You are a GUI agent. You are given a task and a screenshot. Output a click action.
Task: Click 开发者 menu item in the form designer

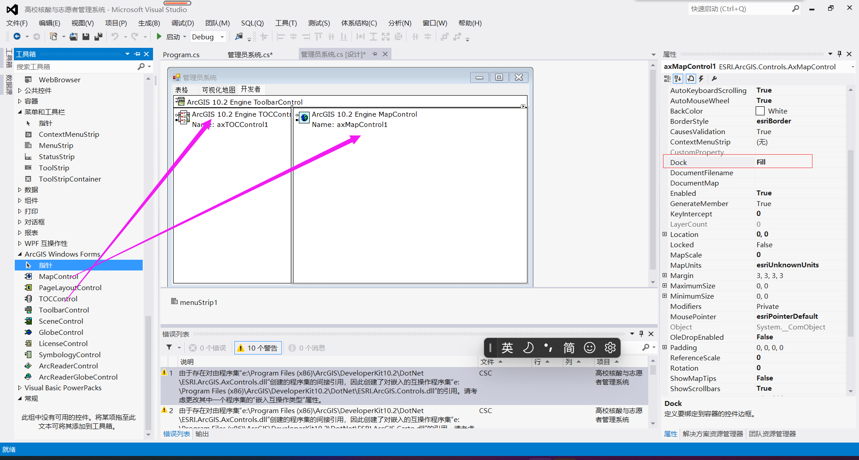point(251,89)
